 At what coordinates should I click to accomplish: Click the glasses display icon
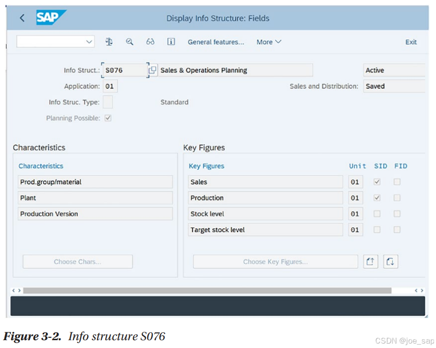click(x=150, y=42)
